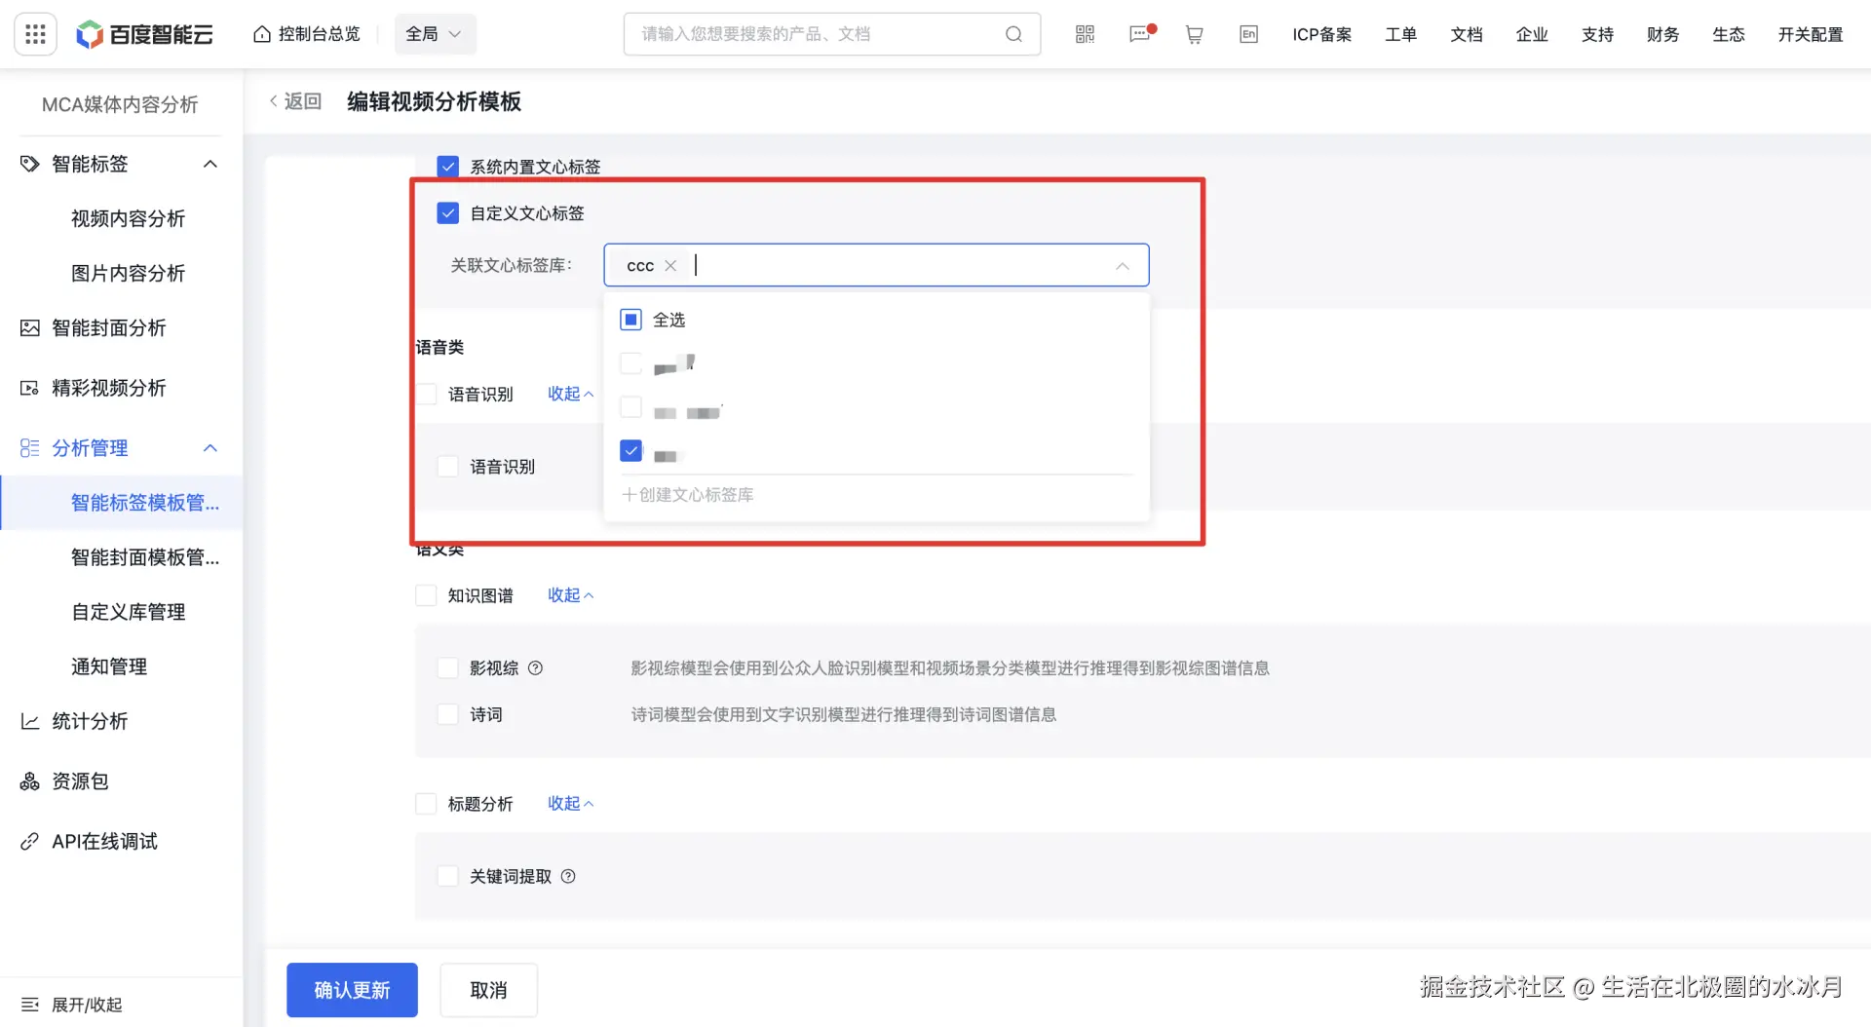Click the MCA媒体内容分析 sidebar title
This screenshot has height=1027, width=1871.
120,104
